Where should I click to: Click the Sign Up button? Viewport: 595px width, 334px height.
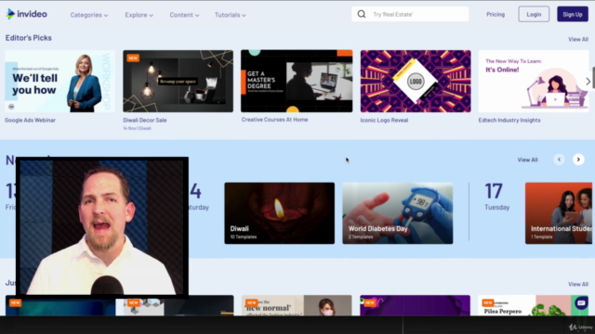tap(573, 15)
